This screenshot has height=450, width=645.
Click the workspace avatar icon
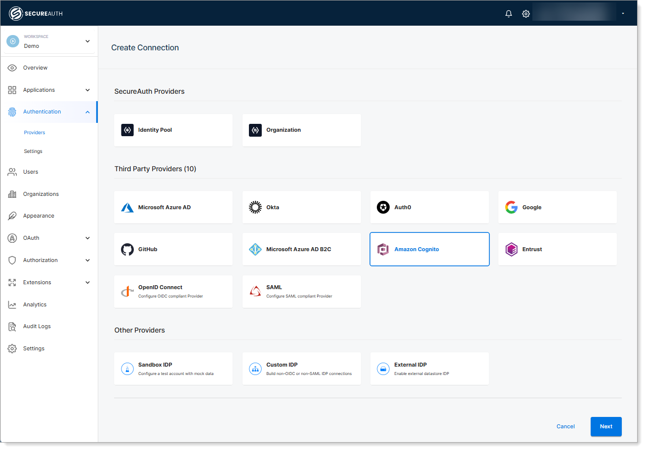point(13,41)
